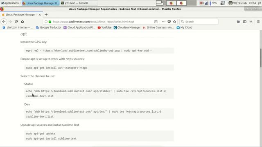
Task: Click the screenshot tray icon
Action: 222,3
